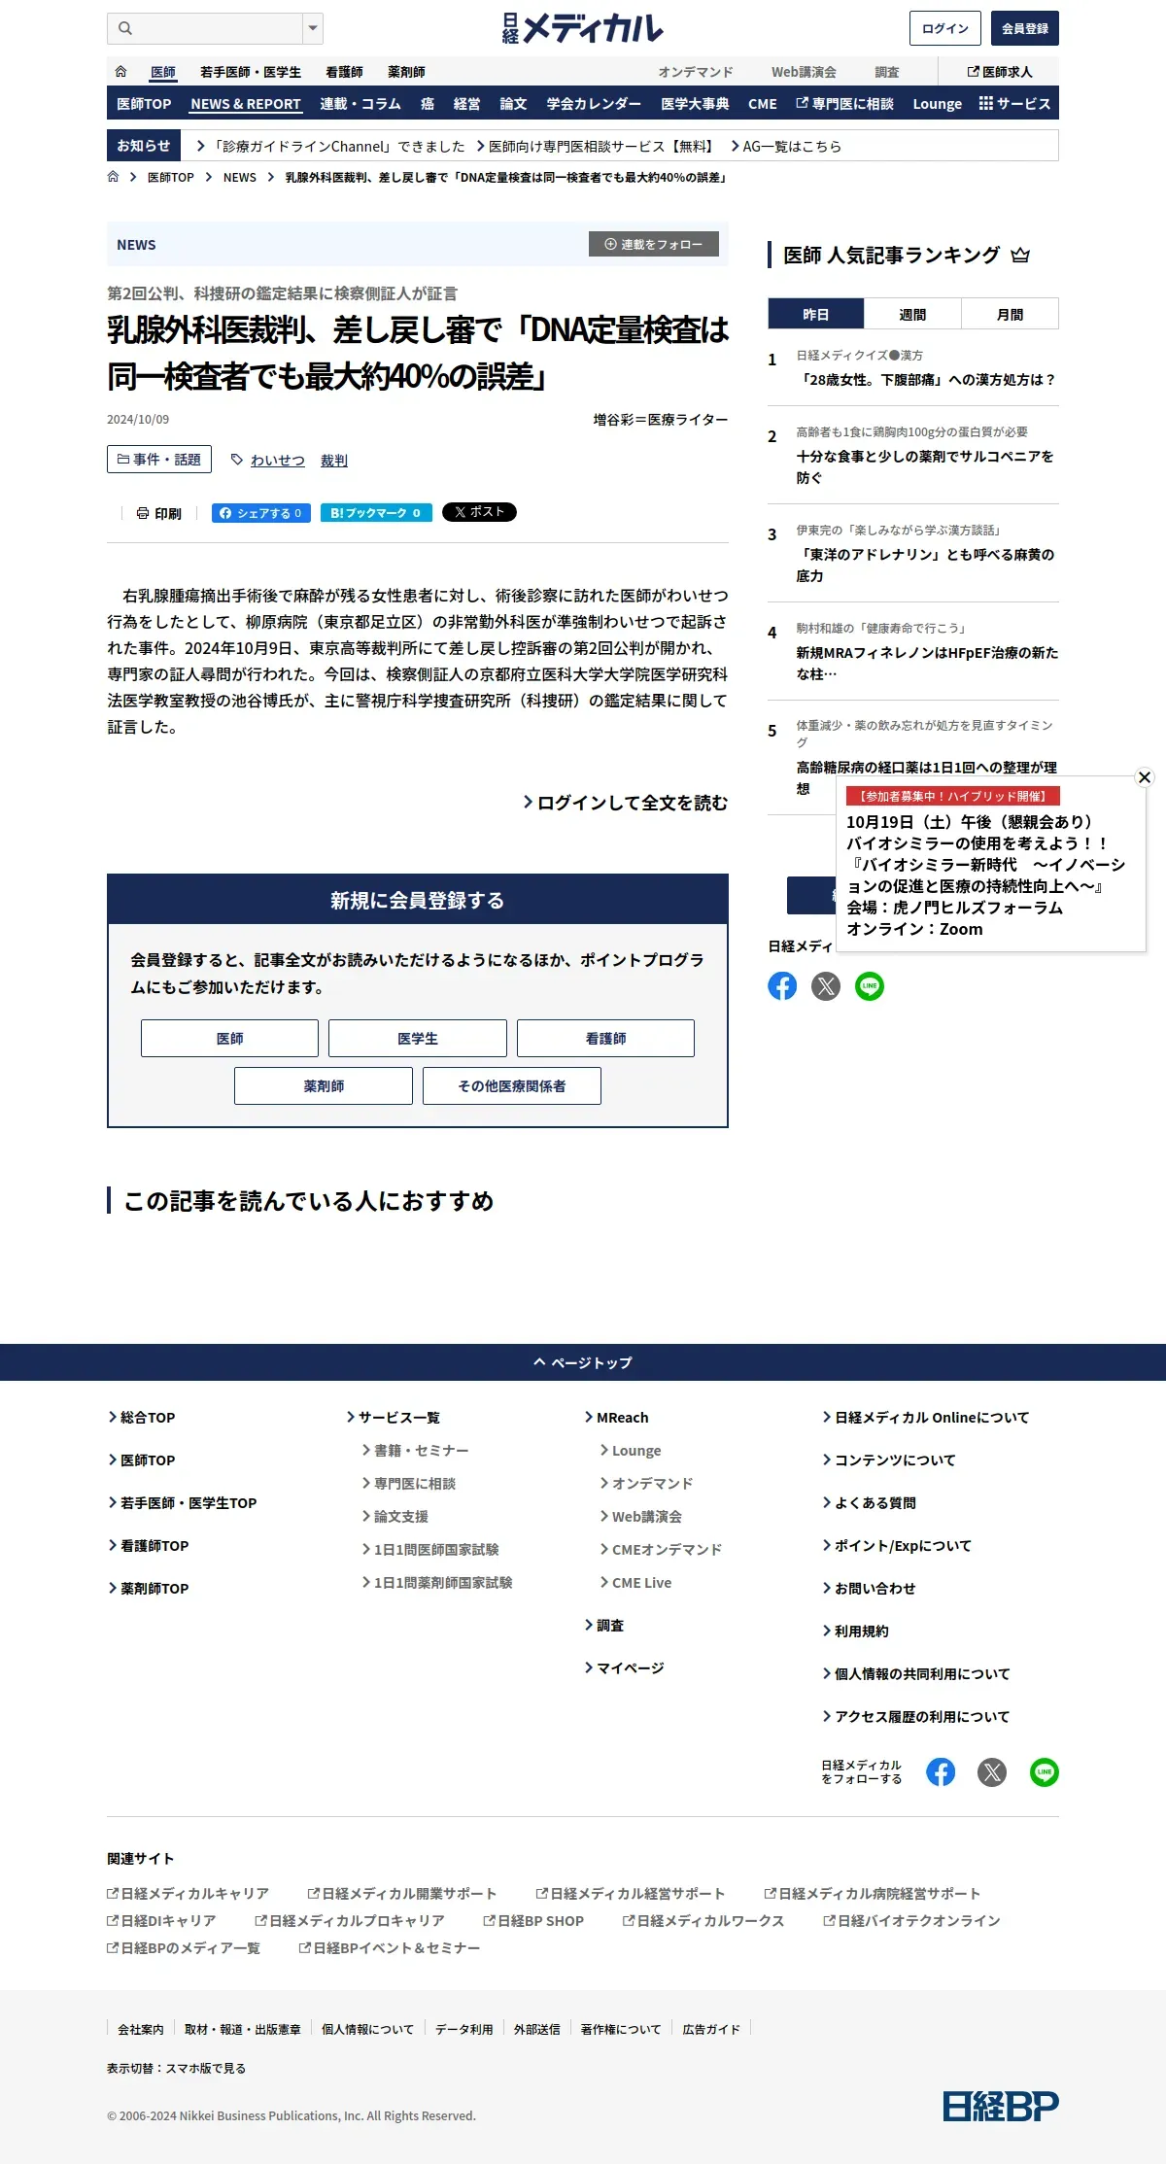Open the NEWS & REPORT menu
Image resolution: width=1166 pixels, height=2164 pixels.
click(246, 104)
